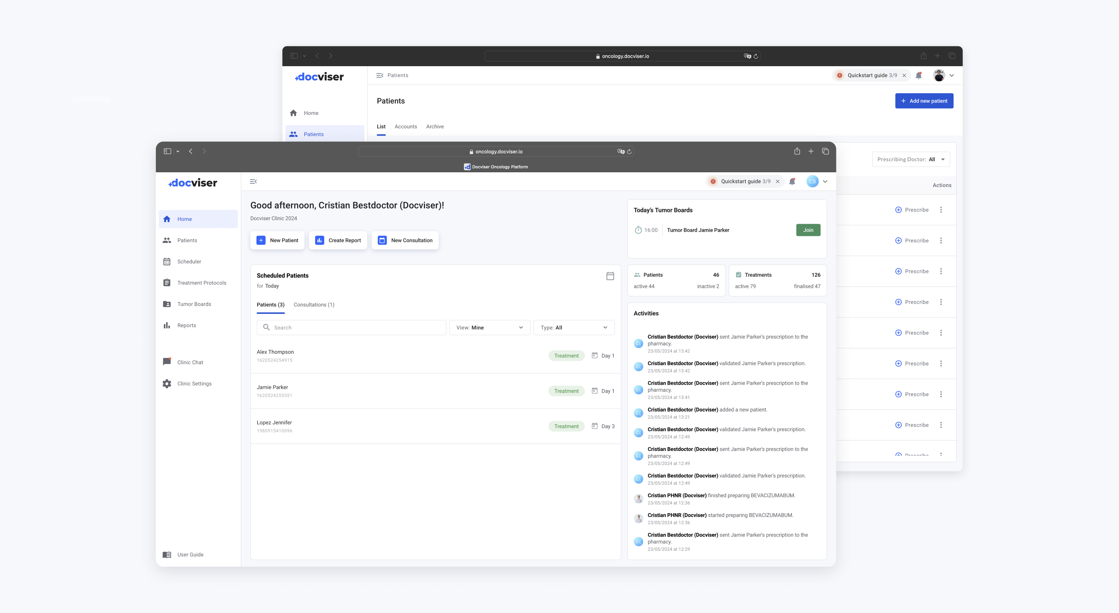Open more options beside first Prescribe row
The image size is (1119, 613).
(941, 210)
